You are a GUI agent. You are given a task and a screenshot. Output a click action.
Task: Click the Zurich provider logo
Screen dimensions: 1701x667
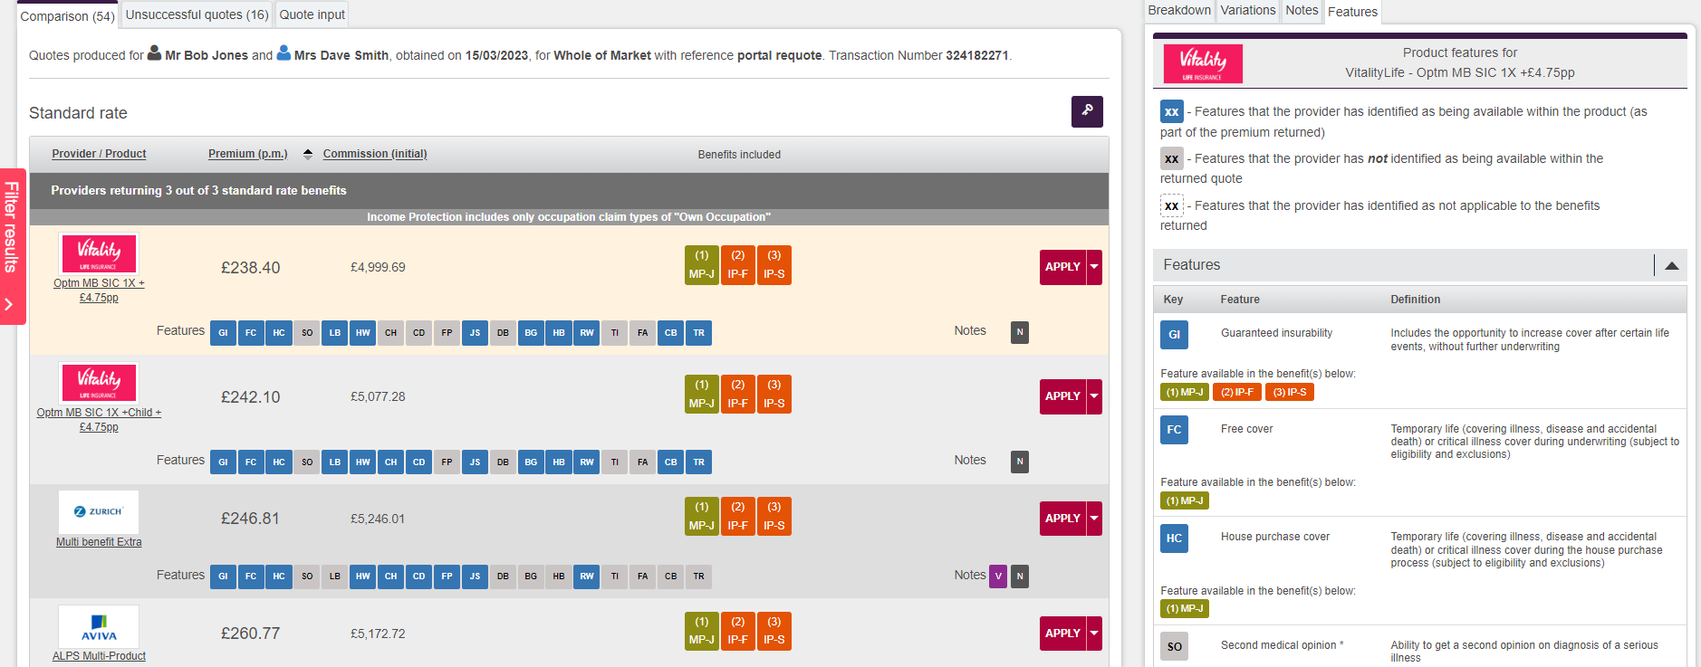tap(99, 512)
